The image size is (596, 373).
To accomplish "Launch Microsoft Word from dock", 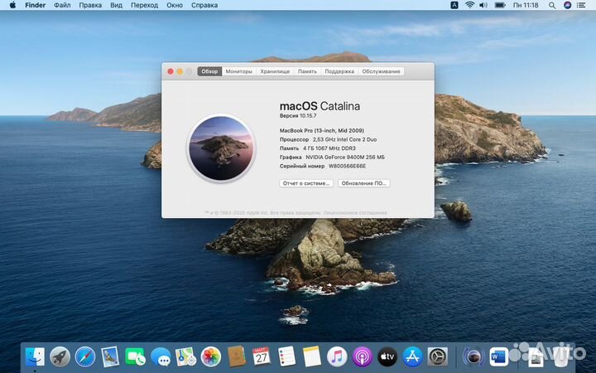I will pyautogui.click(x=498, y=357).
